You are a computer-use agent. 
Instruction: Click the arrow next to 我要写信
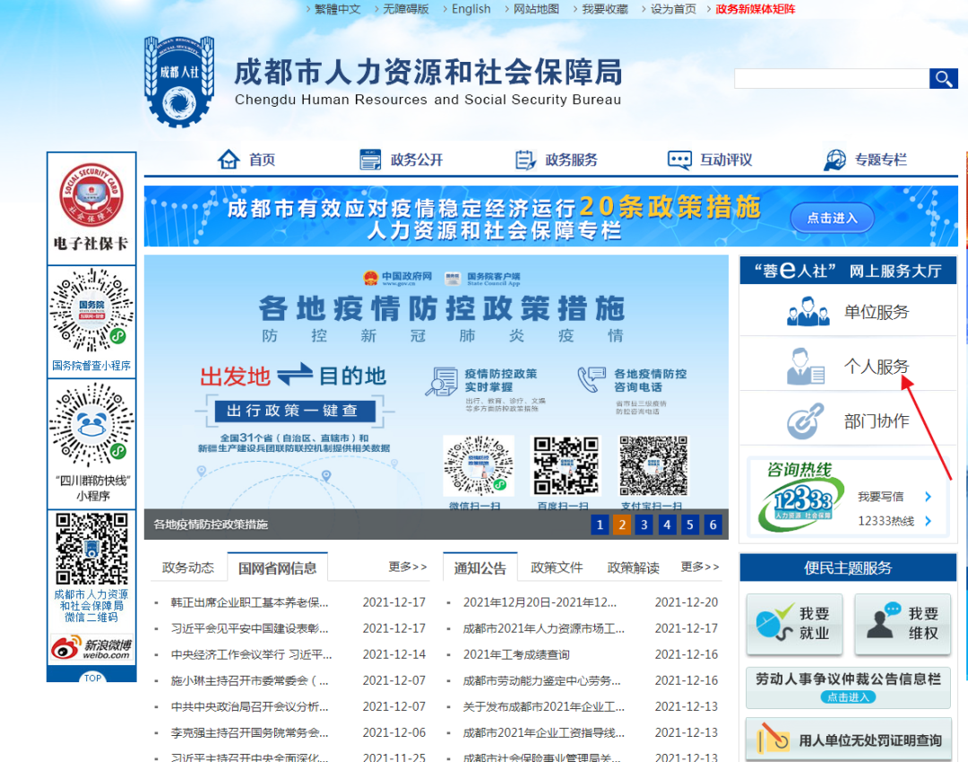[x=928, y=497]
